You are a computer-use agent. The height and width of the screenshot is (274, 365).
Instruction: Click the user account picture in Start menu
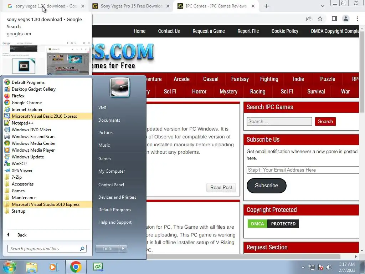click(x=120, y=87)
